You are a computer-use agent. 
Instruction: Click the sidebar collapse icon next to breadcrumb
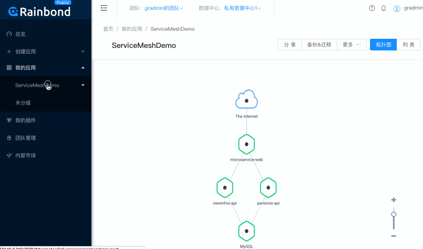pyautogui.click(x=104, y=8)
